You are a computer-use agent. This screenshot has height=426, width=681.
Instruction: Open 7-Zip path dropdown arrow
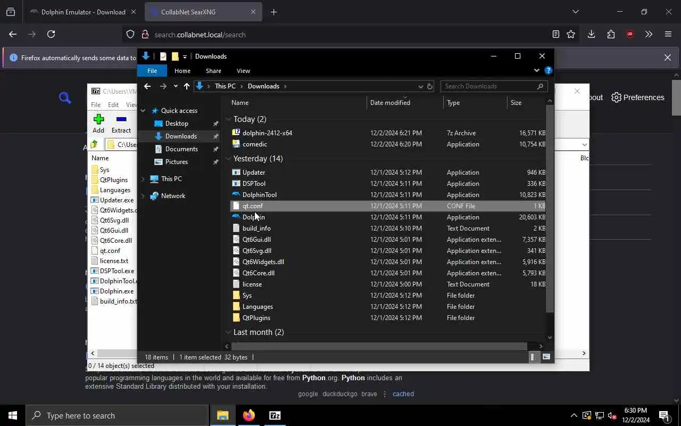click(x=584, y=145)
